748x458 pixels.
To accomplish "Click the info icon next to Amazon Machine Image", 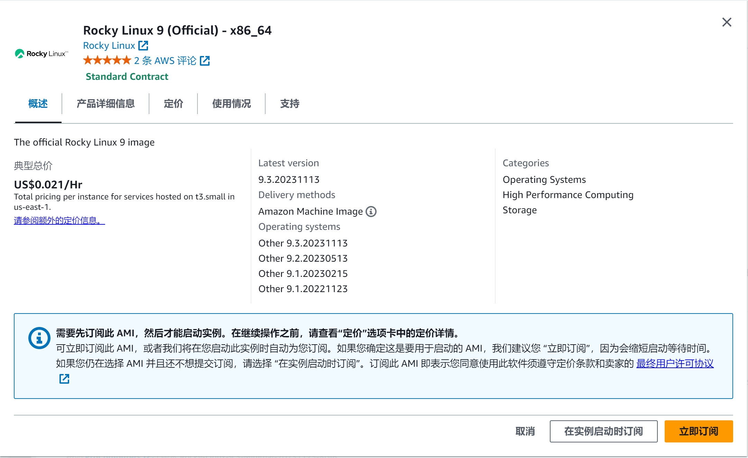I will pos(371,212).
